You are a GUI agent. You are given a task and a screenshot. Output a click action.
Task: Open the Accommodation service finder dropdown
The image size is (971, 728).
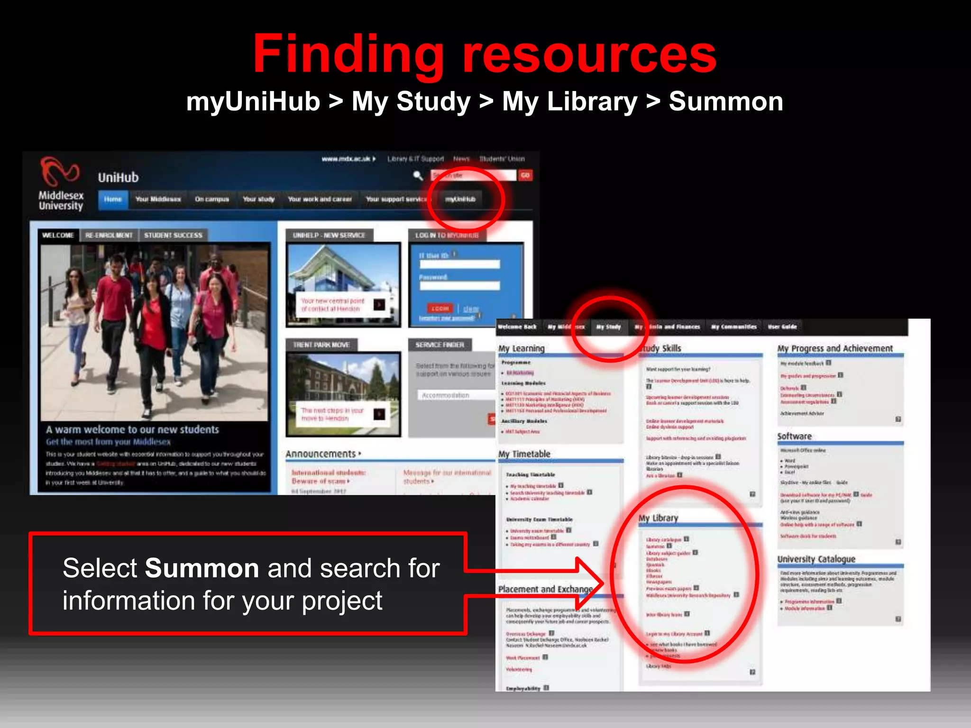point(457,395)
